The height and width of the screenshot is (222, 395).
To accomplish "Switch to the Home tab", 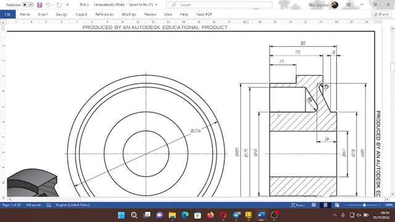I will pos(25,14).
